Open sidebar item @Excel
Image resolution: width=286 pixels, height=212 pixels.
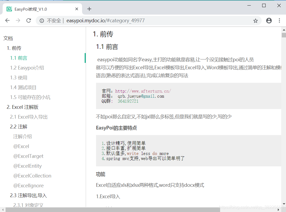point(21,146)
